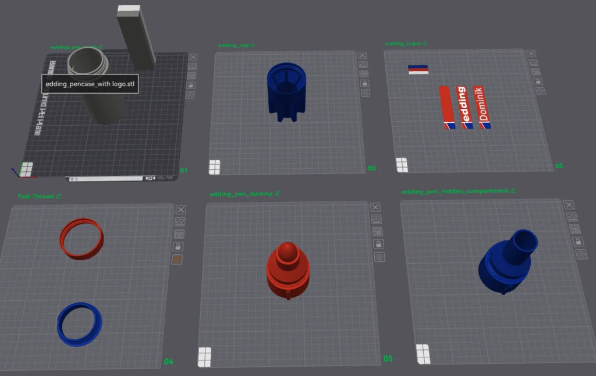
Task: Toggle lock on the edding_logos plate
Action: coord(538,81)
